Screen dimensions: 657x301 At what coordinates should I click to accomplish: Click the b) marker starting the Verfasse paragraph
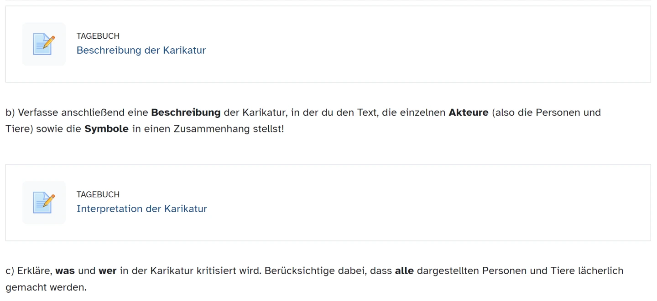(10, 112)
